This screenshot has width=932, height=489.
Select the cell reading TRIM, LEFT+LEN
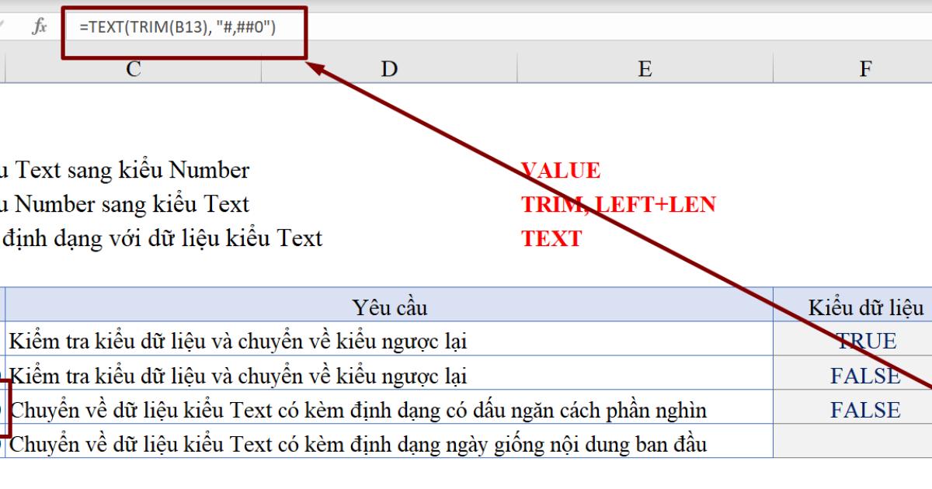tap(618, 205)
